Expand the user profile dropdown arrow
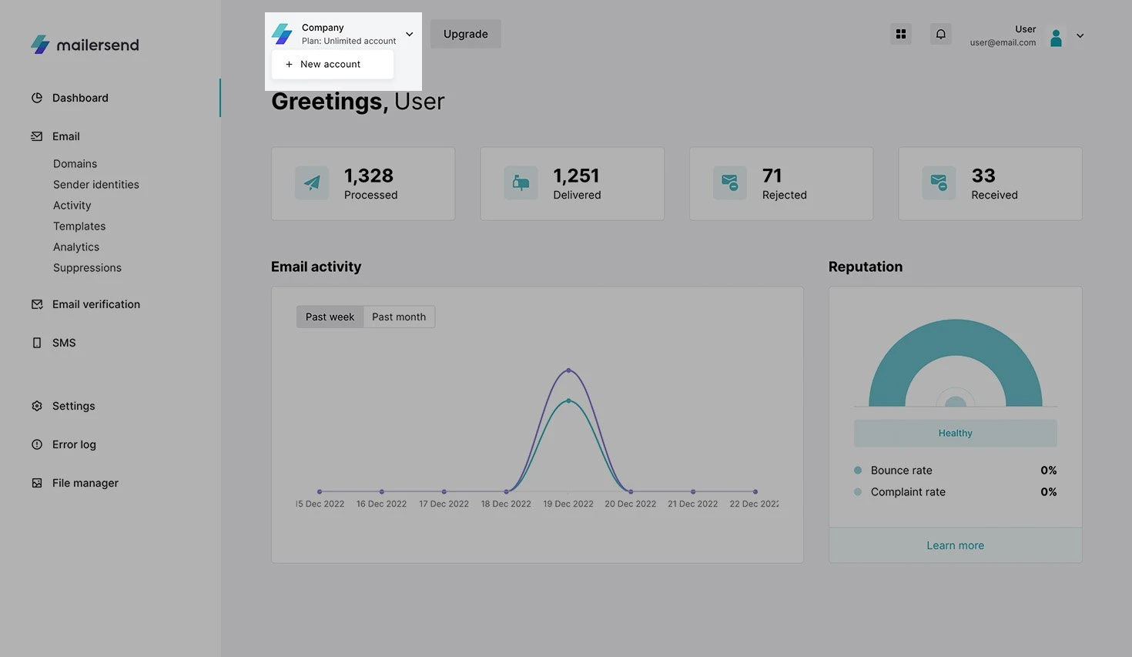The height and width of the screenshot is (657, 1132). (x=1080, y=35)
